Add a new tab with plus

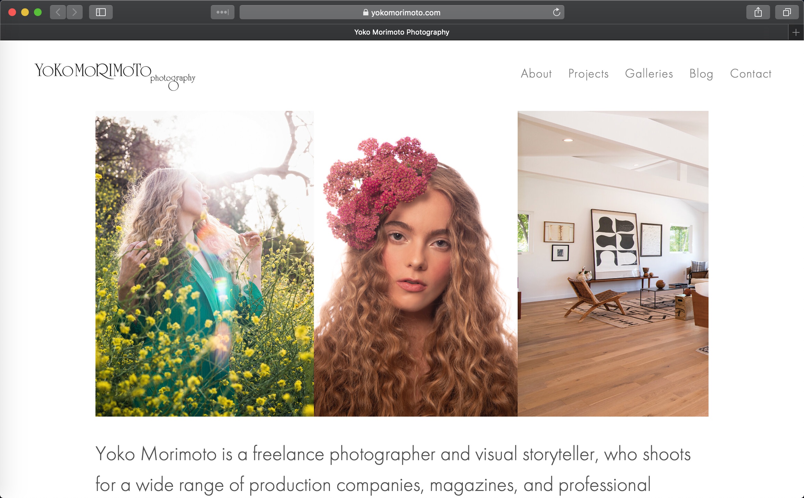796,32
